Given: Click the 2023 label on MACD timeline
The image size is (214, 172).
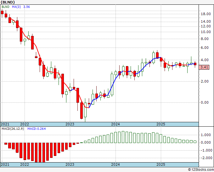Looking at the screenshot, I should click(x=70, y=164).
